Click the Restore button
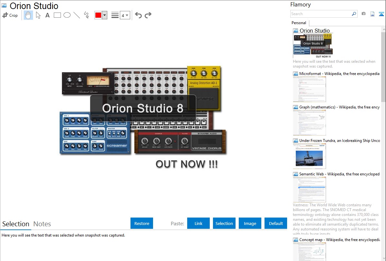The height and width of the screenshot is (261, 386). (x=142, y=223)
